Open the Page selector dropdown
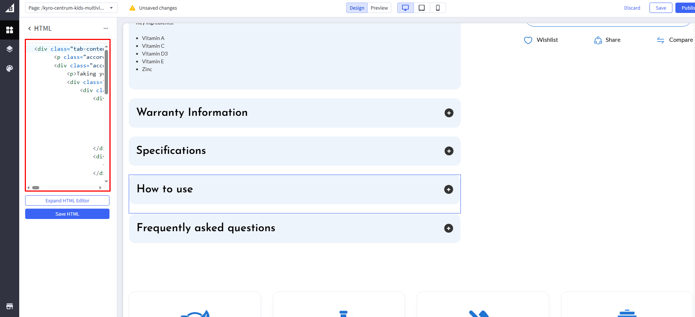The width and height of the screenshot is (695, 317). point(71,8)
